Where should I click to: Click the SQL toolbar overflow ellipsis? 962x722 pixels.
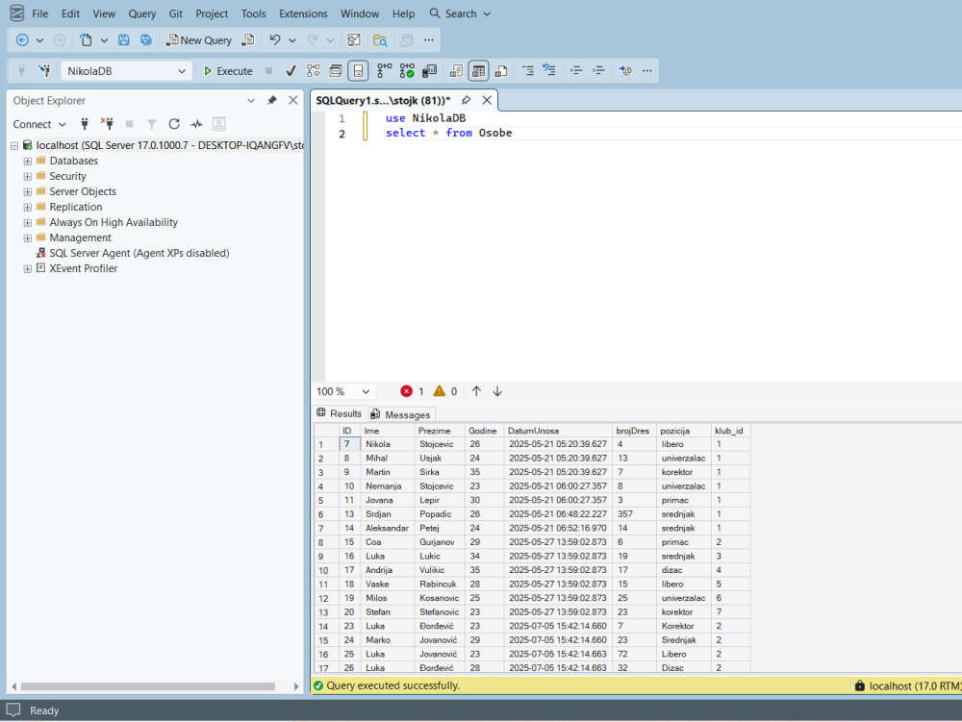click(647, 71)
